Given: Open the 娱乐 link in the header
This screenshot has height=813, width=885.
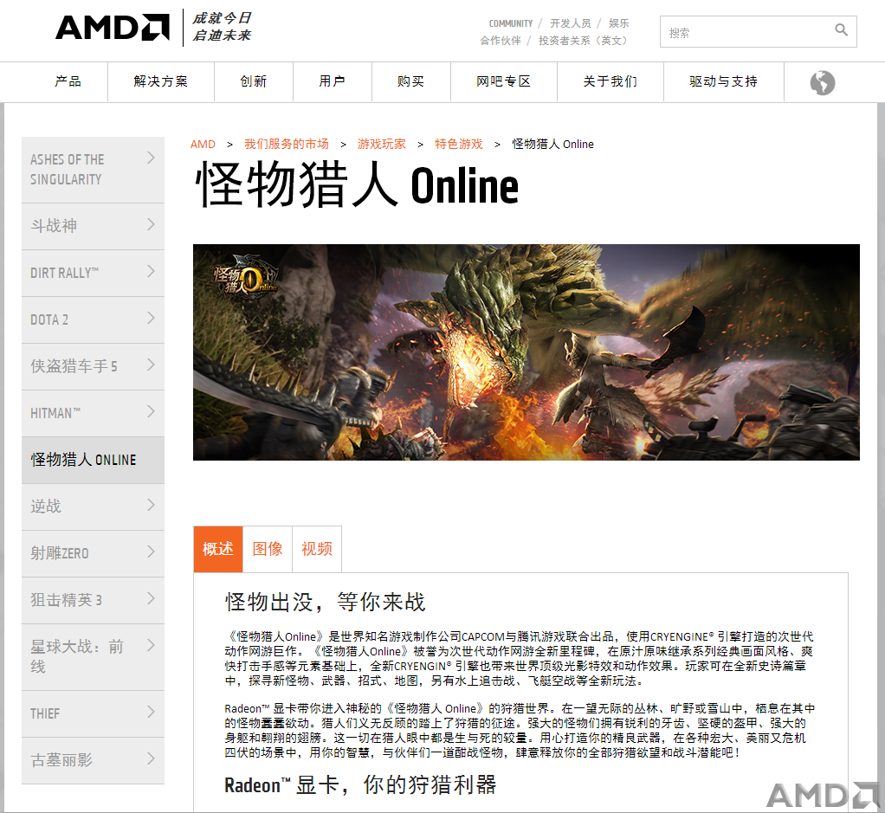Looking at the screenshot, I should click(618, 23).
